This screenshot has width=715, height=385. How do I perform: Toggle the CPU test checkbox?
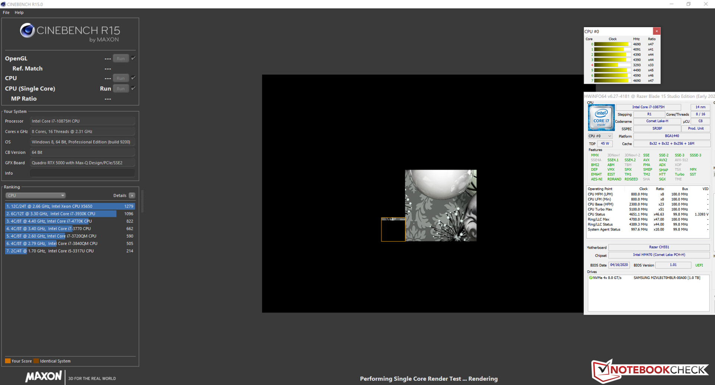[x=133, y=78]
